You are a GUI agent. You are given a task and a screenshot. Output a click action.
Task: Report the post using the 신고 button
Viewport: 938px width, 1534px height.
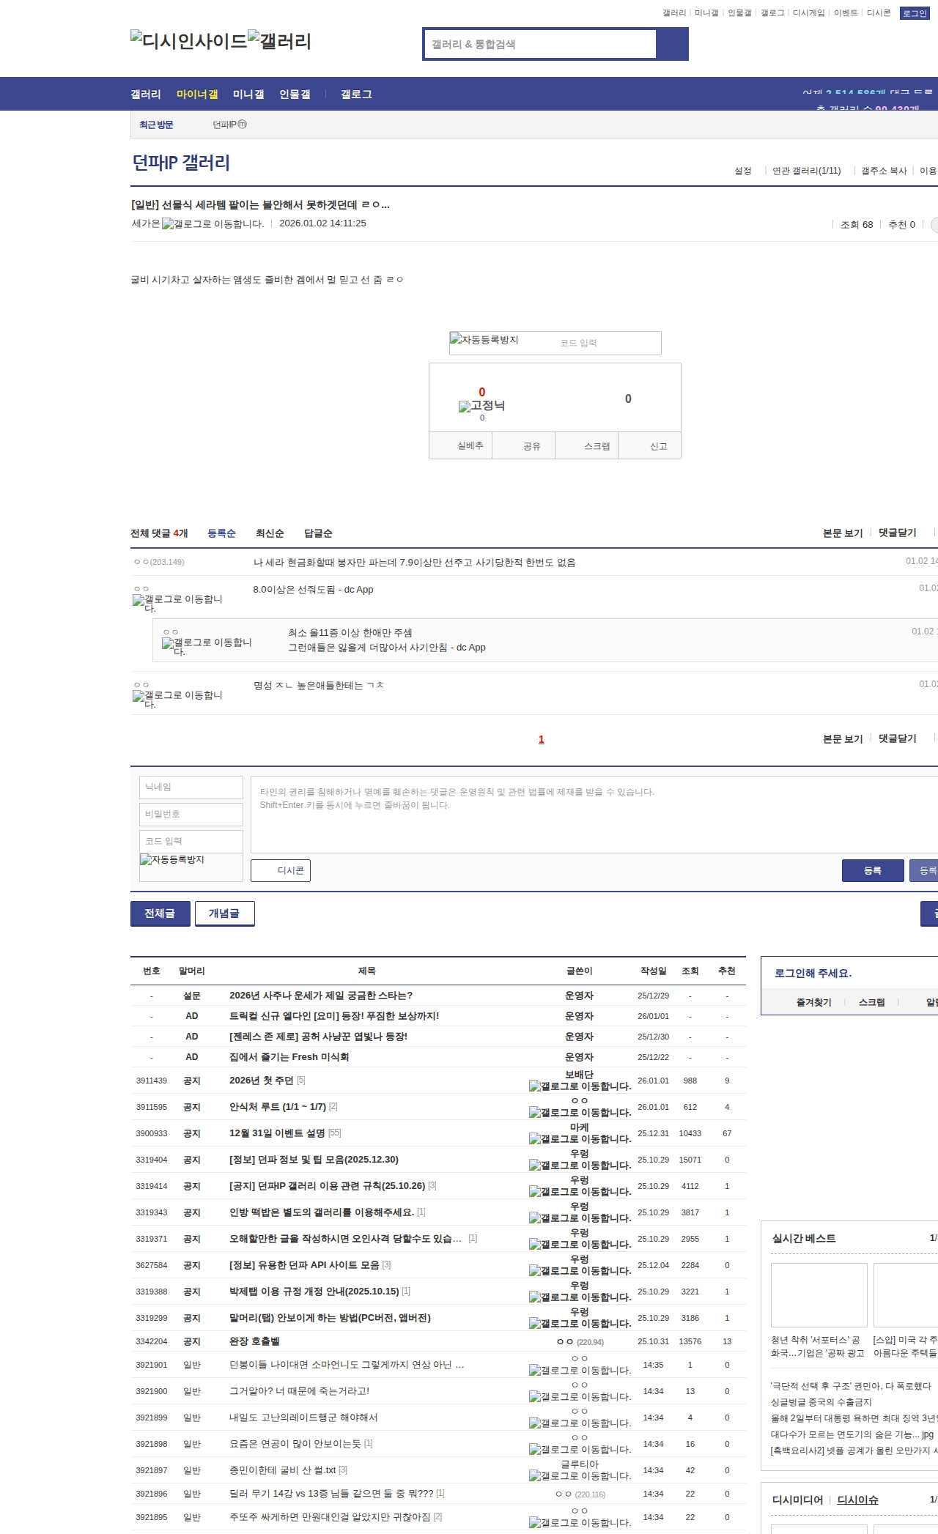pyautogui.click(x=658, y=446)
